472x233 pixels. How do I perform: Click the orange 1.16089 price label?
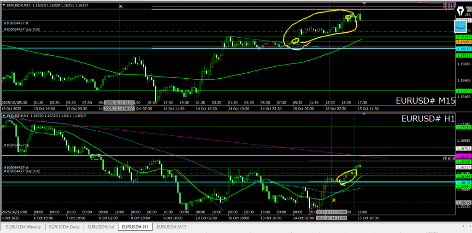(463, 42)
